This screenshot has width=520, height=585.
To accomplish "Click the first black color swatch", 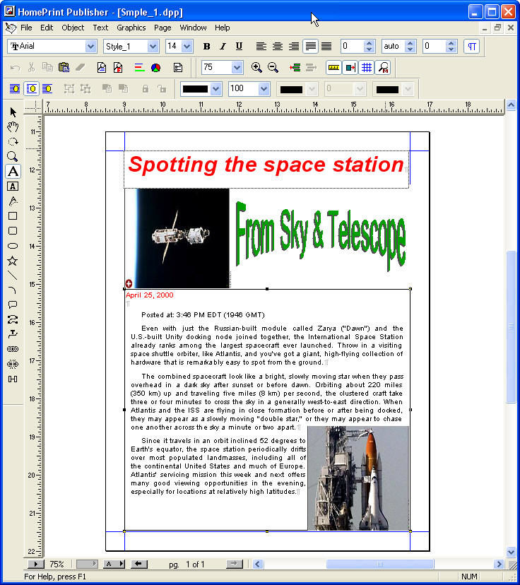I will coord(195,89).
